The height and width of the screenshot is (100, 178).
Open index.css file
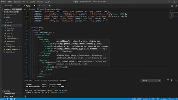click(x=10, y=31)
